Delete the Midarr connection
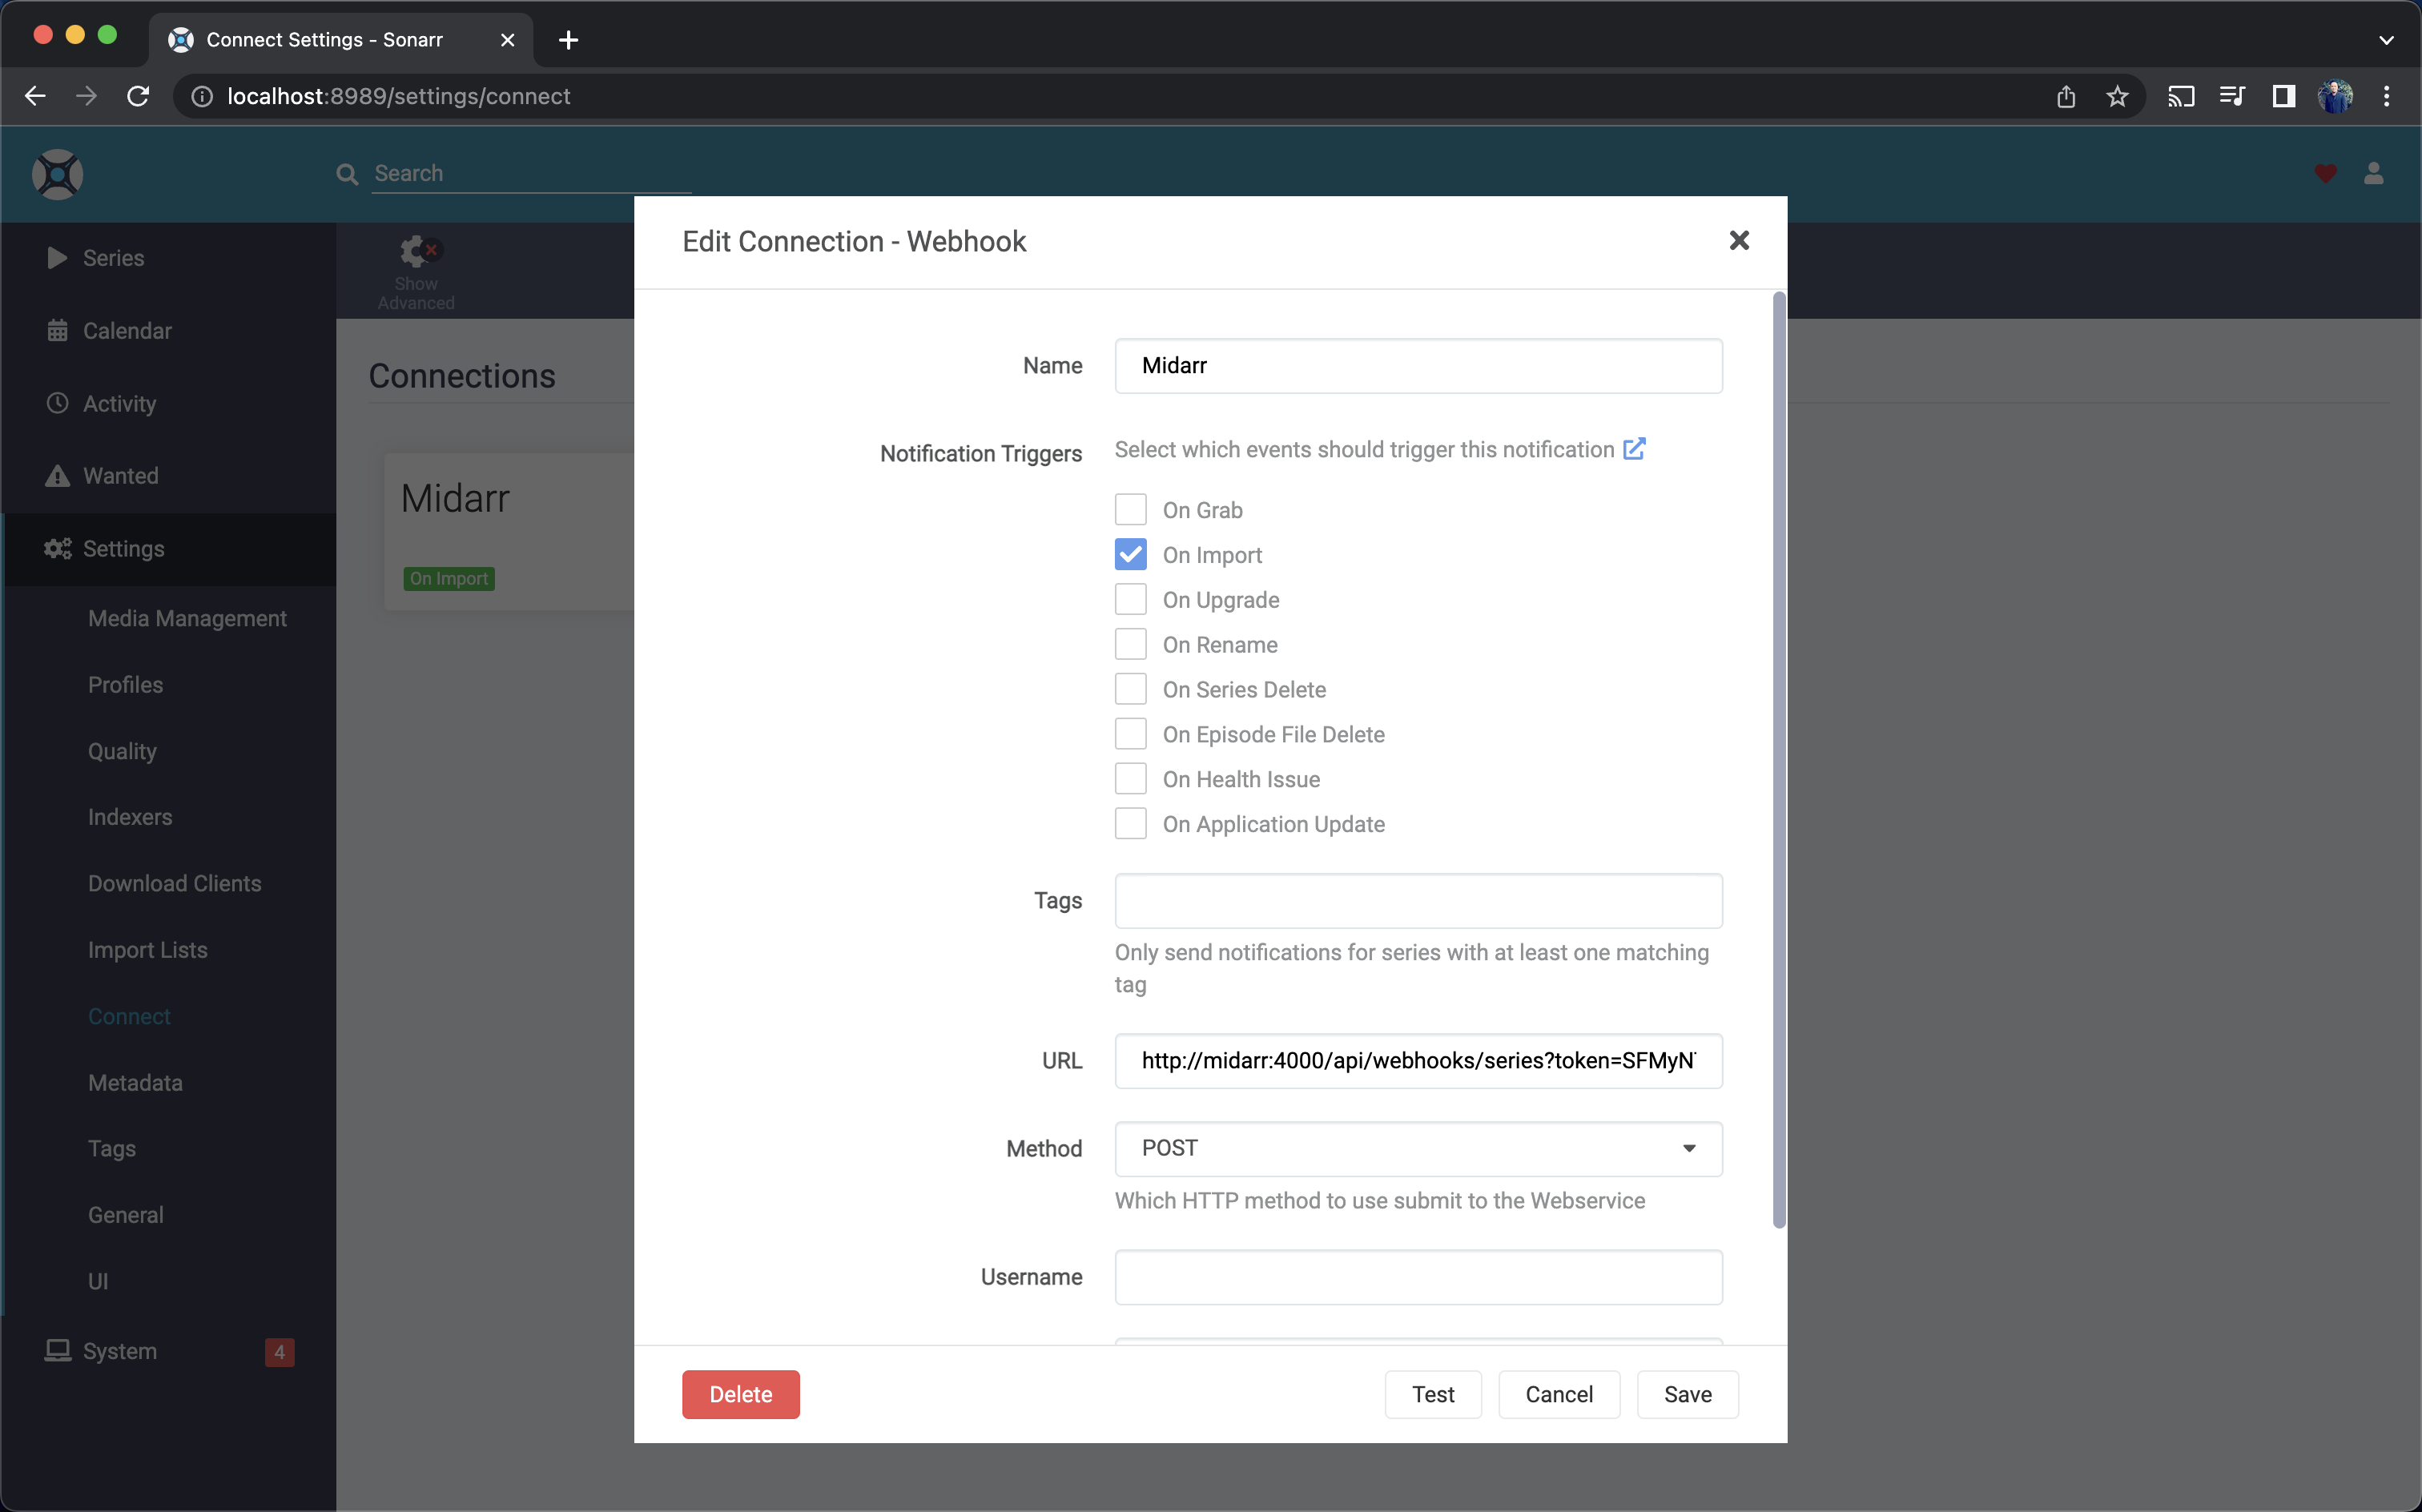2422x1512 pixels. (x=740, y=1393)
